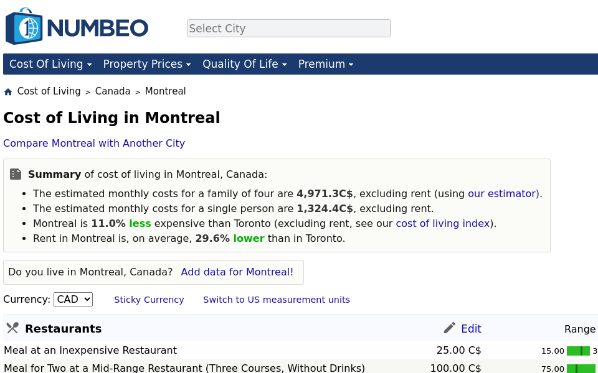Click the home icon in the breadcrumb
This screenshot has height=373, width=598.
click(8, 91)
